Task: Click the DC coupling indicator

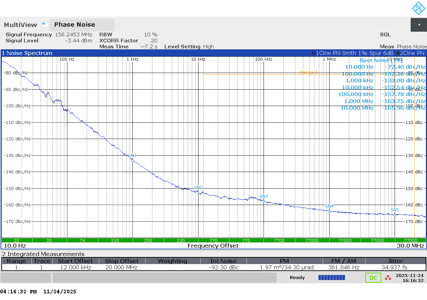Action: click(373, 277)
